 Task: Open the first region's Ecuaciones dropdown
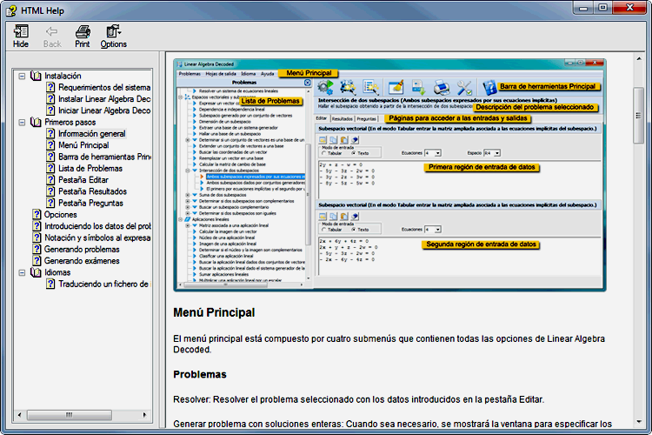tap(437, 153)
